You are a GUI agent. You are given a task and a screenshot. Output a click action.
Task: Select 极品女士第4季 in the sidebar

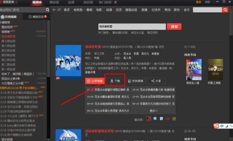(10, 78)
